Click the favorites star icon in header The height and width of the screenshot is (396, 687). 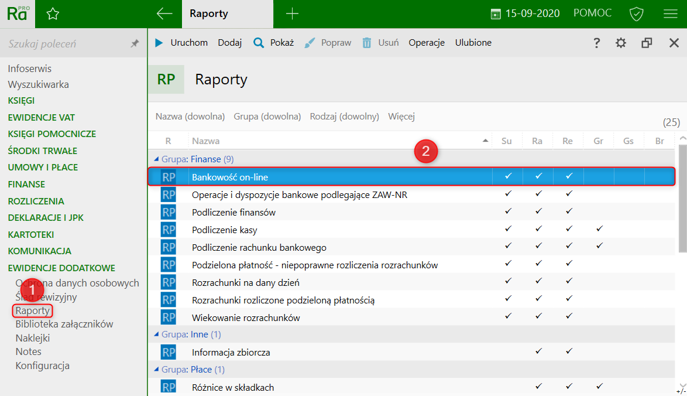(x=53, y=14)
